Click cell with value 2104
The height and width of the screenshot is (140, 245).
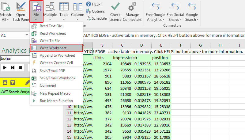[x=103, y=64]
